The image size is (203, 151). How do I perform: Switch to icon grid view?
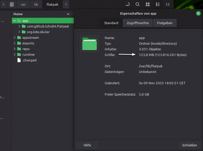148,4
